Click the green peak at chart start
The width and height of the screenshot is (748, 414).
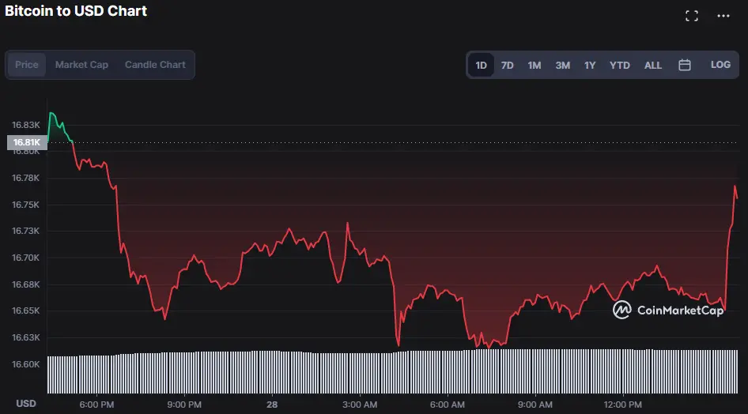coord(52,115)
